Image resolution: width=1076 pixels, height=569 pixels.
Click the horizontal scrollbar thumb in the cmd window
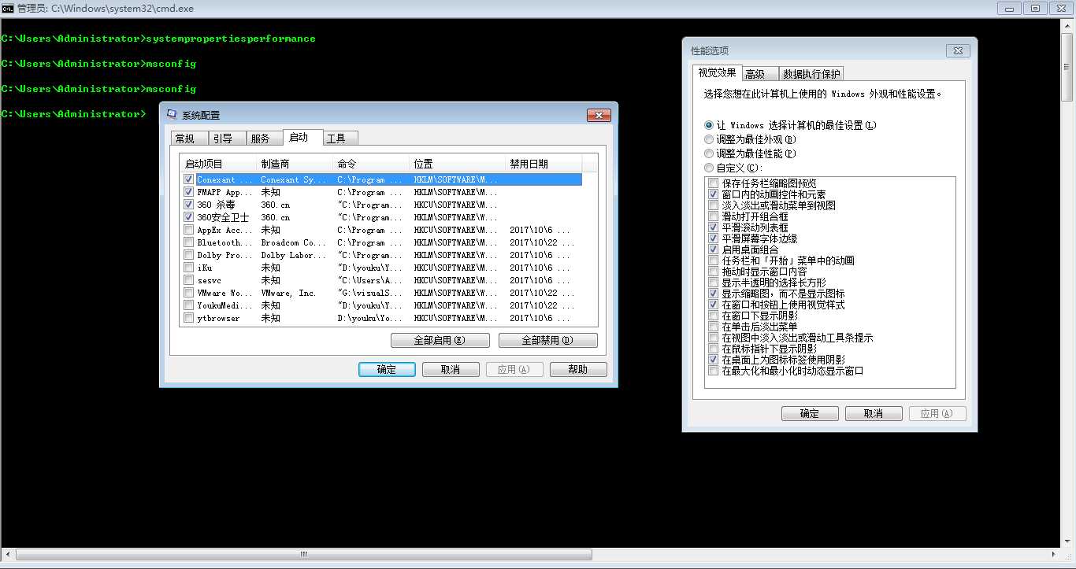point(303,554)
